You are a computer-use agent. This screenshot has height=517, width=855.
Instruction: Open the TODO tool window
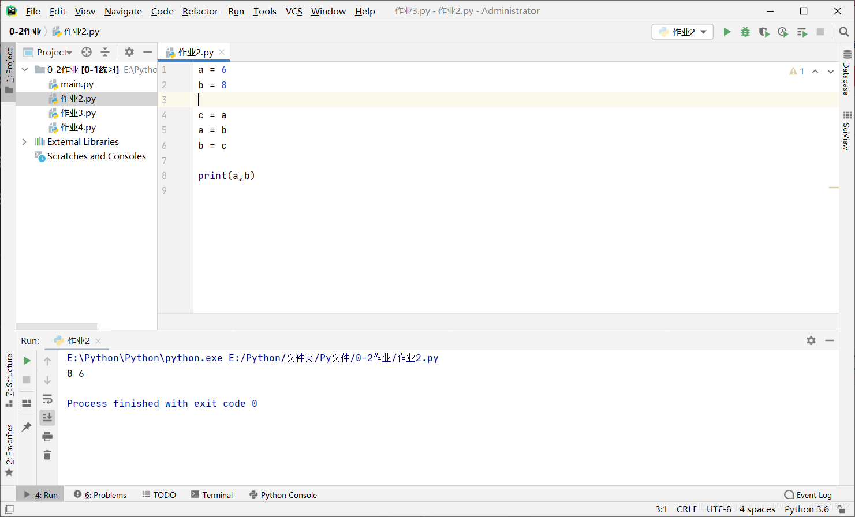(x=159, y=494)
